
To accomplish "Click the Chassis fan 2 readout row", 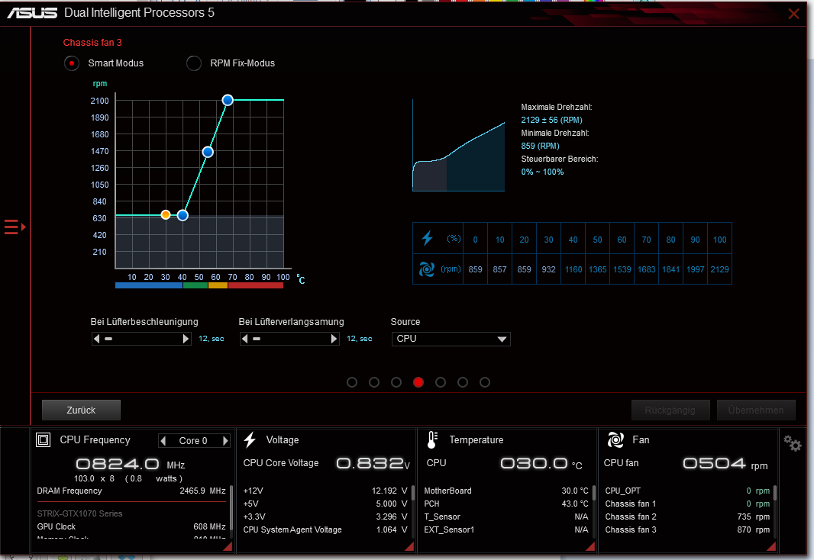I will (x=687, y=517).
